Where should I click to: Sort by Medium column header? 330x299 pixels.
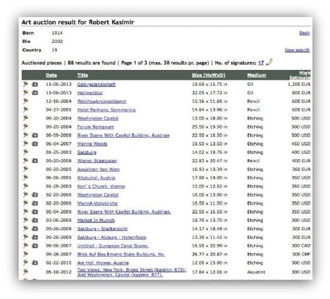pos(257,75)
